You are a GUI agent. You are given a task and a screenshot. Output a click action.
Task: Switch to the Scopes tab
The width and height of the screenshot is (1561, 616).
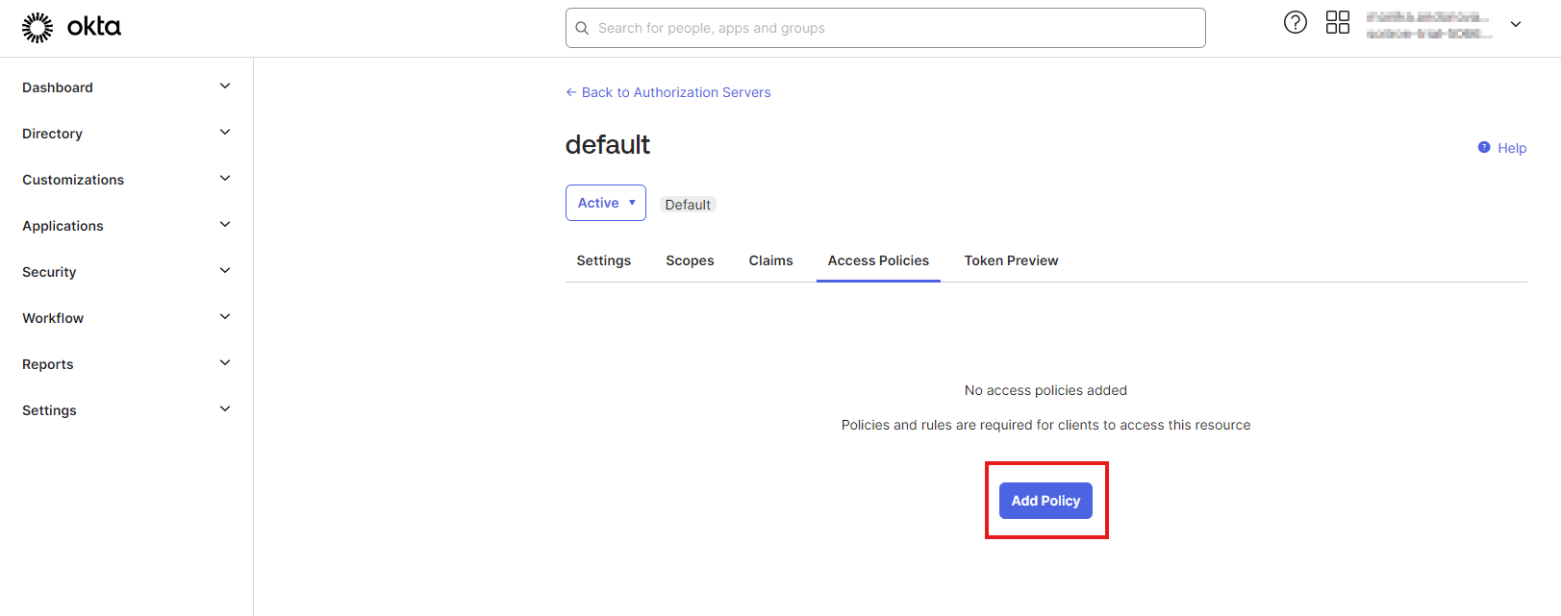pyautogui.click(x=690, y=260)
